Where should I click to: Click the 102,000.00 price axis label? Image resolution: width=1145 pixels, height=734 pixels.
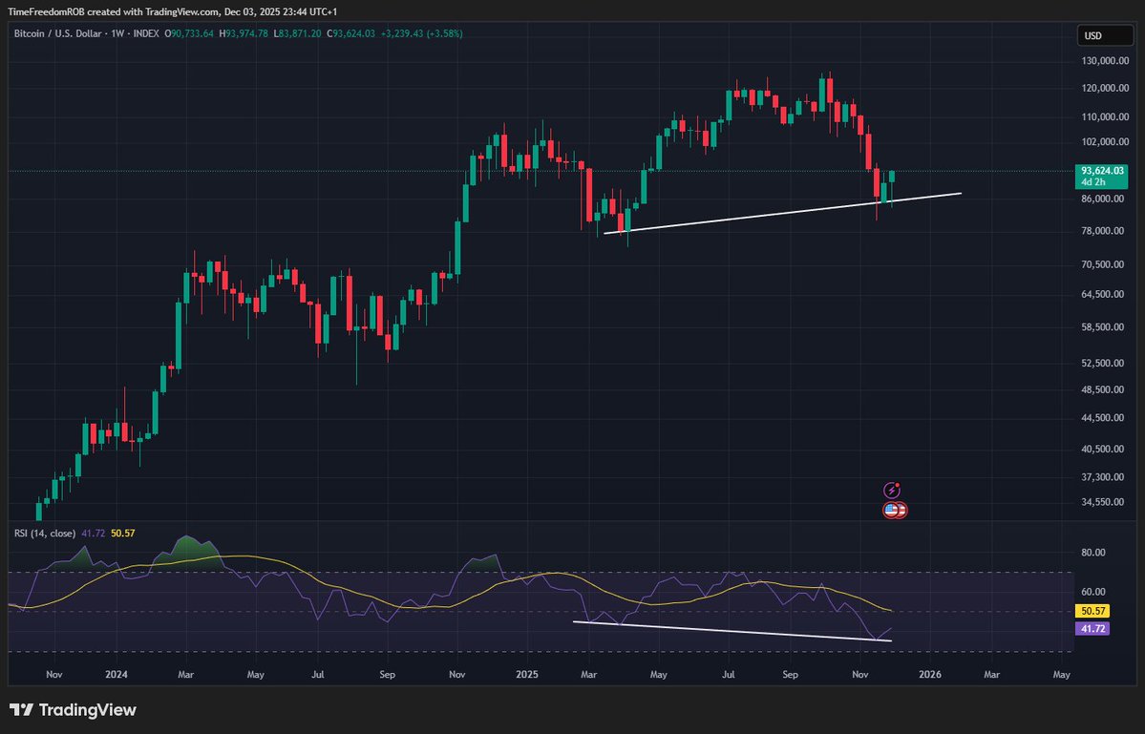pyautogui.click(x=1105, y=141)
